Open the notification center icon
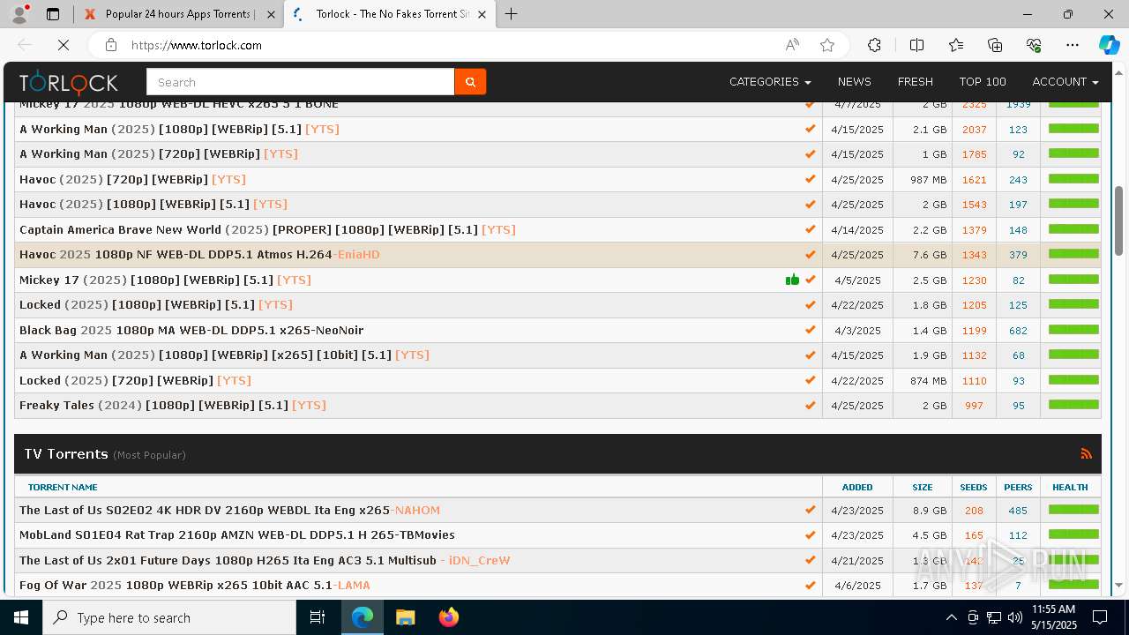Viewport: 1129px width, 635px height. coord(1100,617)
